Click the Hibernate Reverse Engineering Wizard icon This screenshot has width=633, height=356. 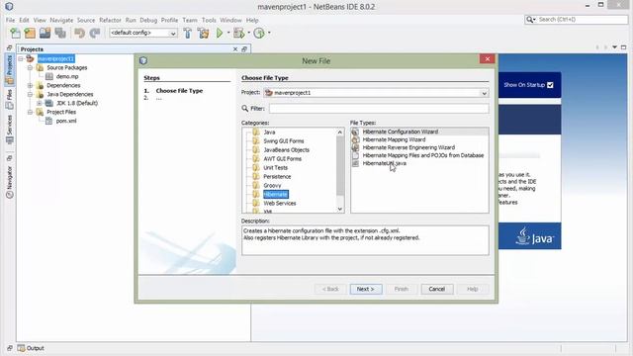click(x=355, y=147)
